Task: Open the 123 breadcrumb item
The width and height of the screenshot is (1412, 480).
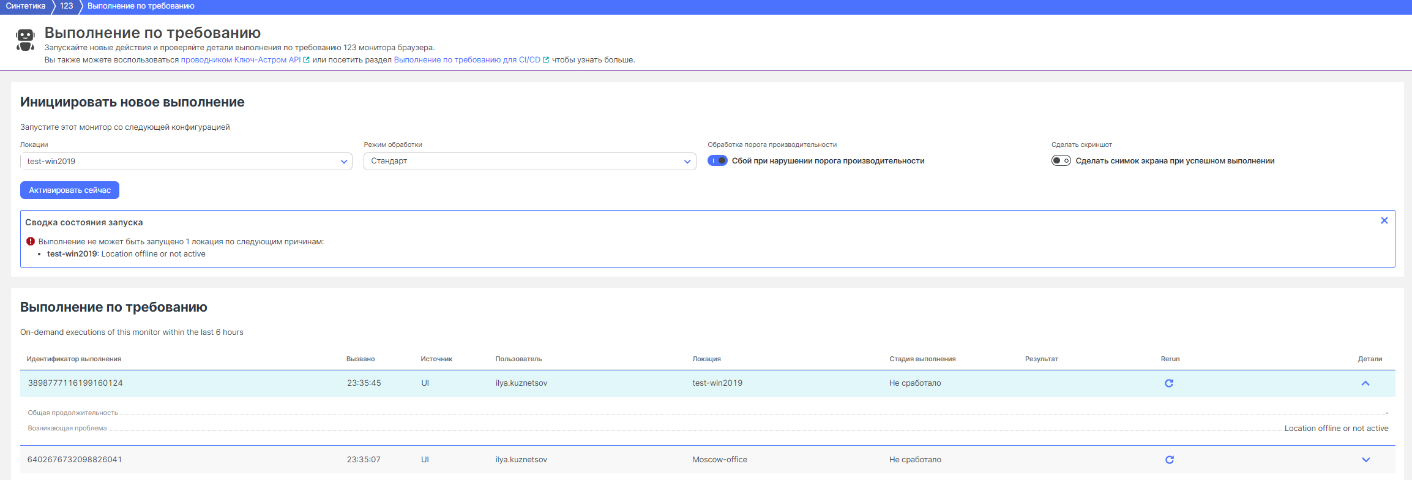Action: click(x=67, y=6)
